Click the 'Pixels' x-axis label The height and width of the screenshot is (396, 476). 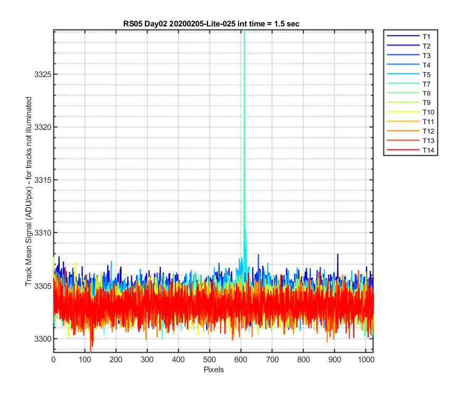click(x=214, y=370)
